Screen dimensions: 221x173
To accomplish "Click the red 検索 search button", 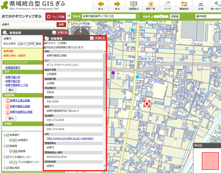I will (x=61, y=24).
